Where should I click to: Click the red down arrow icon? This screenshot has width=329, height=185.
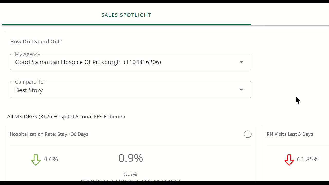289,160
